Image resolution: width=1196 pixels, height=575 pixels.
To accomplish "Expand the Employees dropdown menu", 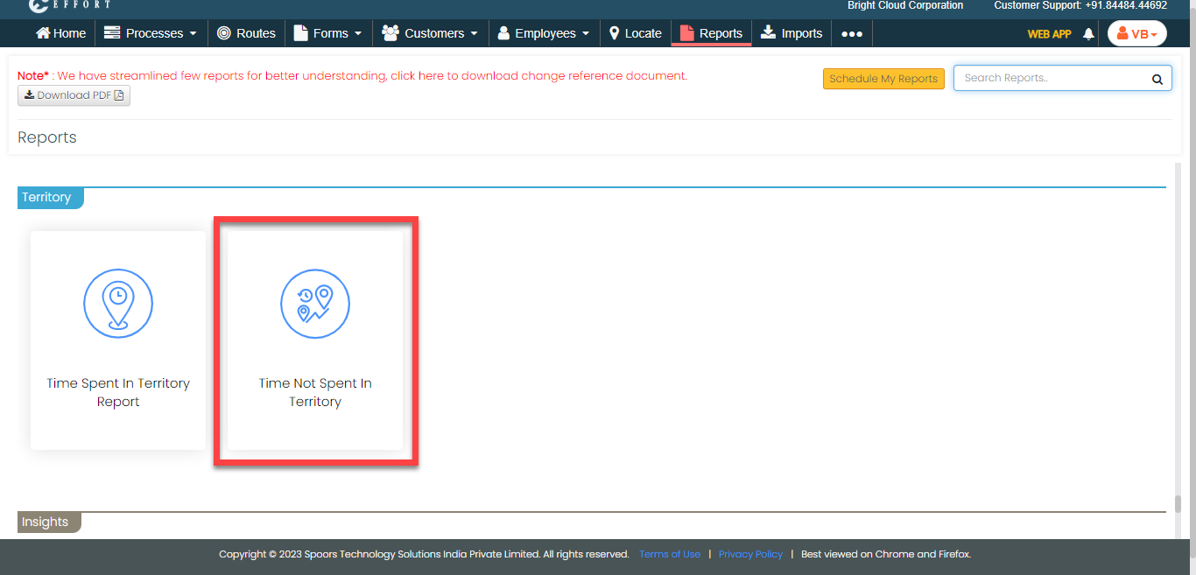I will [x=542, y=33].
